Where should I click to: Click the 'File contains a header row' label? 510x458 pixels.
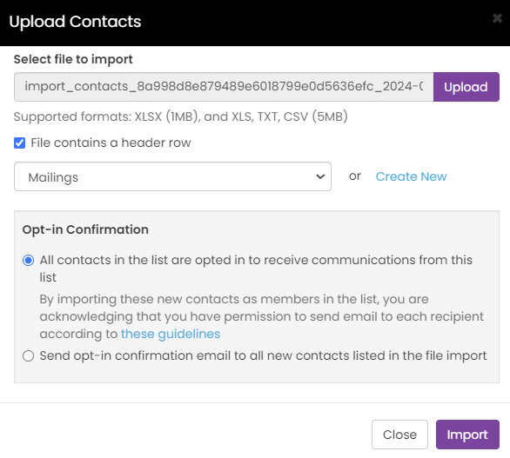(x=111, y=143)
